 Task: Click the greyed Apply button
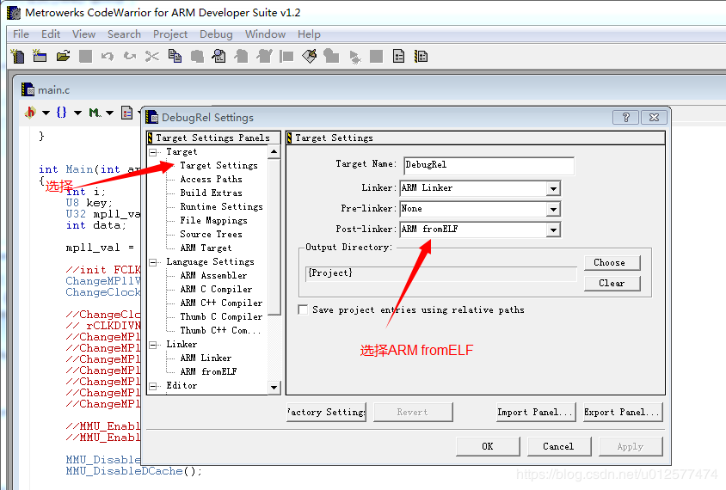click(x=631, y=446)
